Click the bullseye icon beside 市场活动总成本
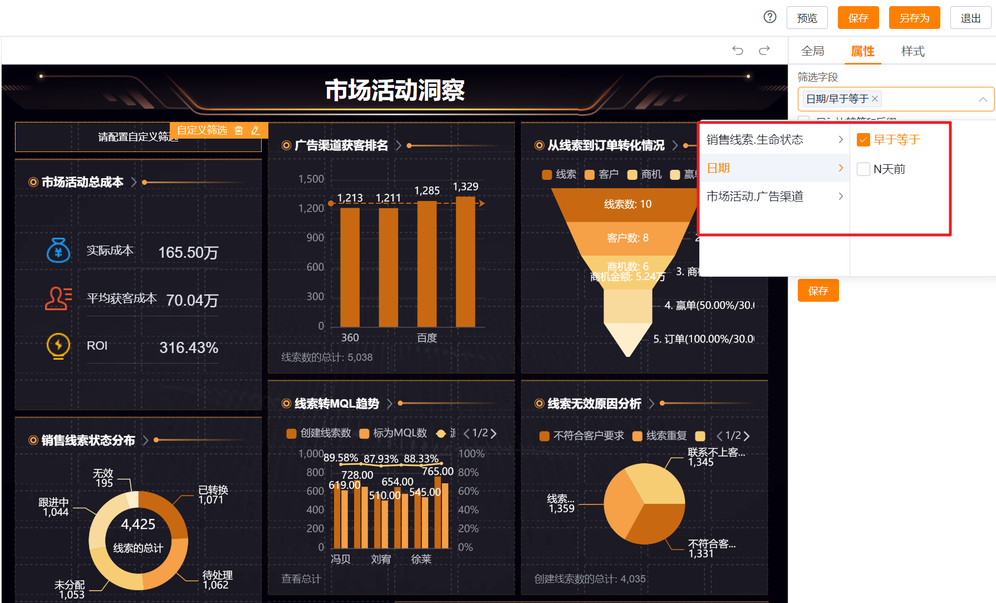Image resolution: width=996 pixels, height=603 pixels. pyautogui.click(x=33, y=182)
